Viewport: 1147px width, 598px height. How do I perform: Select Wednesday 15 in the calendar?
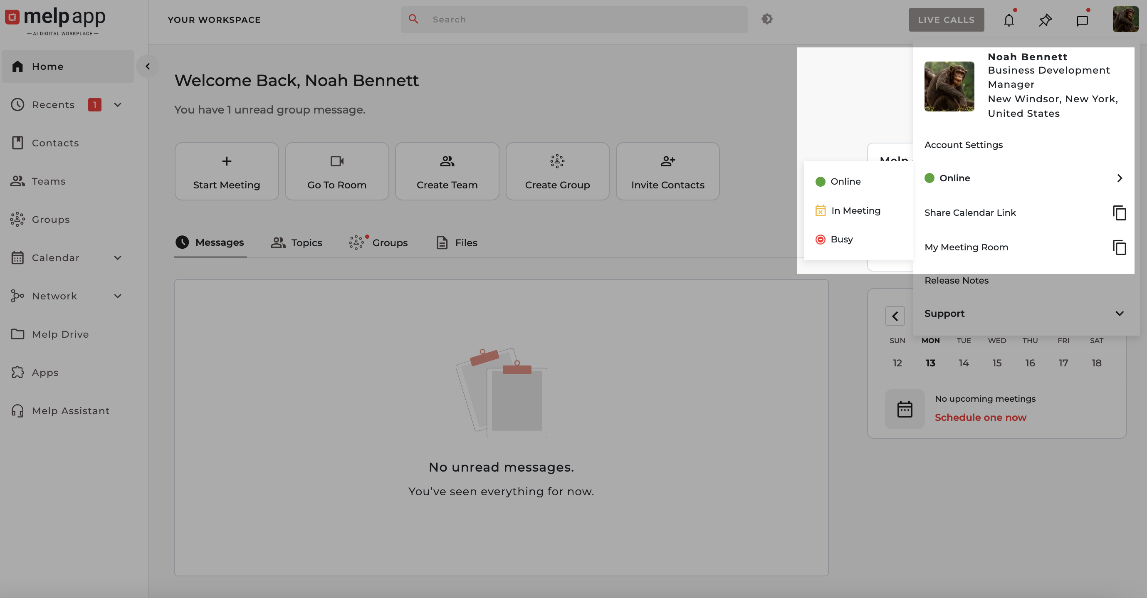(x=997, y=363)
